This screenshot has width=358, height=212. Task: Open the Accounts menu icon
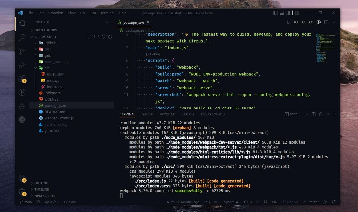[22, 178]
